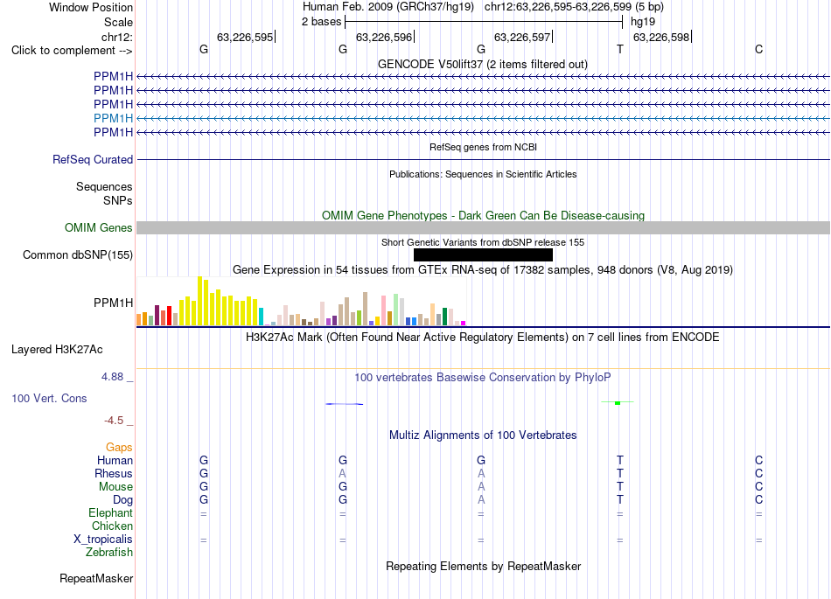This screenshot has height=599, width=831.
Task: Click the "63,226,597" ruler position
Action: [522, 37]
